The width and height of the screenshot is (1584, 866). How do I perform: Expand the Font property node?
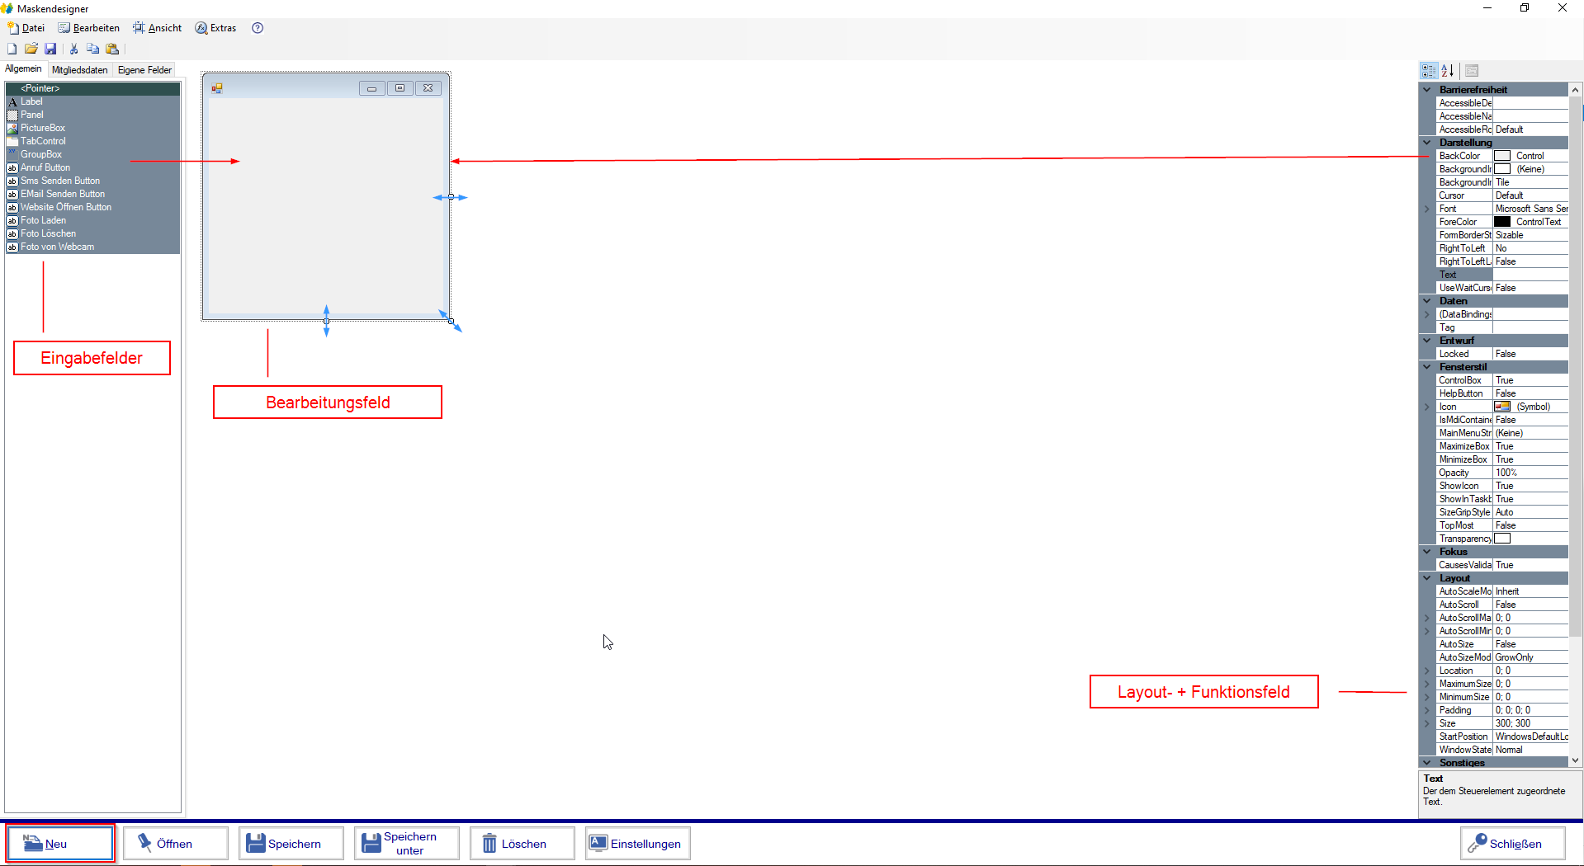1426,209
